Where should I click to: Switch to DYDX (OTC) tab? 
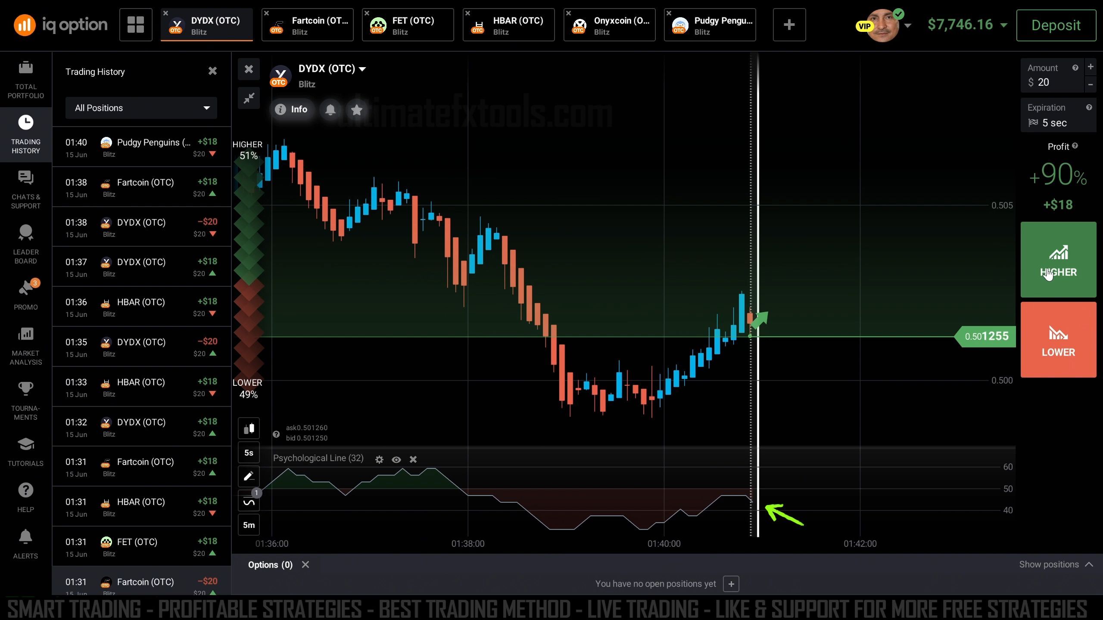click(207, 25)
